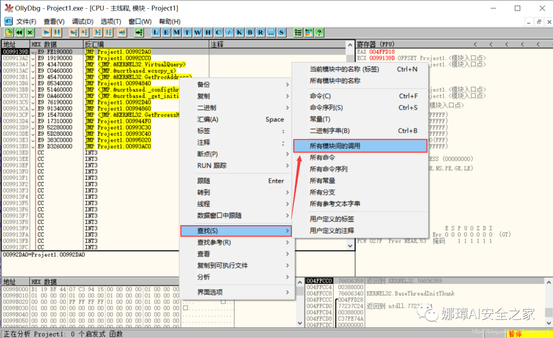The height and width of the screenshot is (338, 553).
Task: Open Source window with S button
Action: (281, 32)
